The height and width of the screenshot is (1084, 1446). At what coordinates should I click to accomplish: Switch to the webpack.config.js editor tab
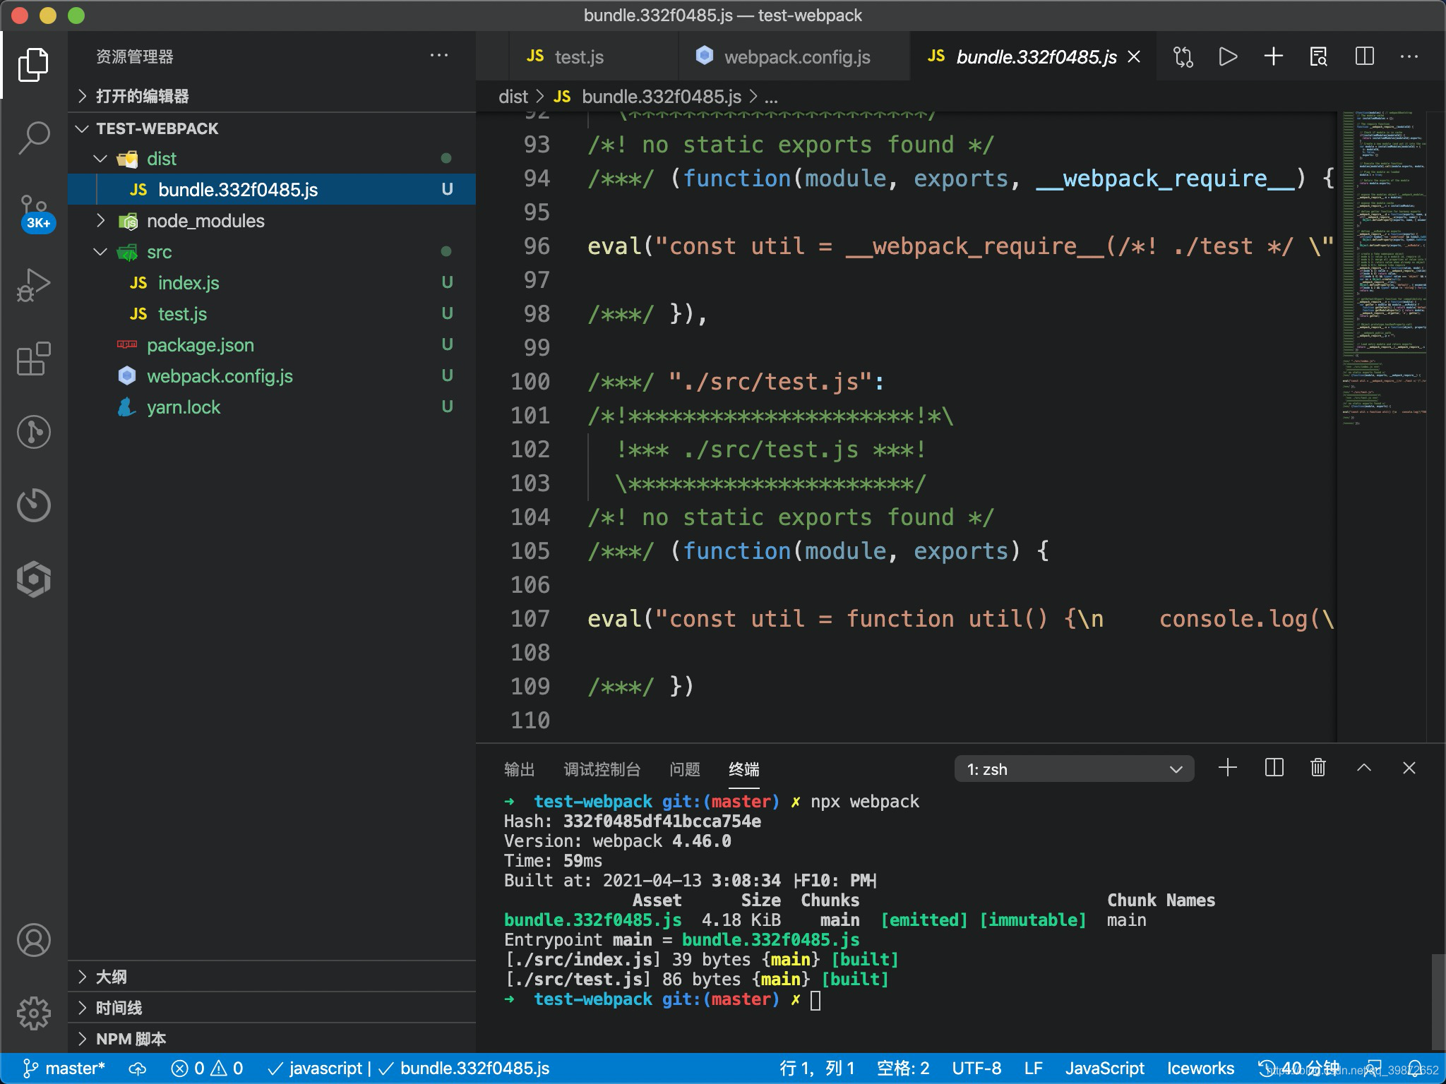click(x=794, y=56)
